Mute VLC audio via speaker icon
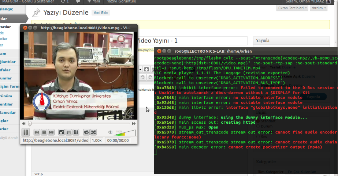Image resolution: width=338 pixels, height=176 pixels. click(x=110, y=132)
